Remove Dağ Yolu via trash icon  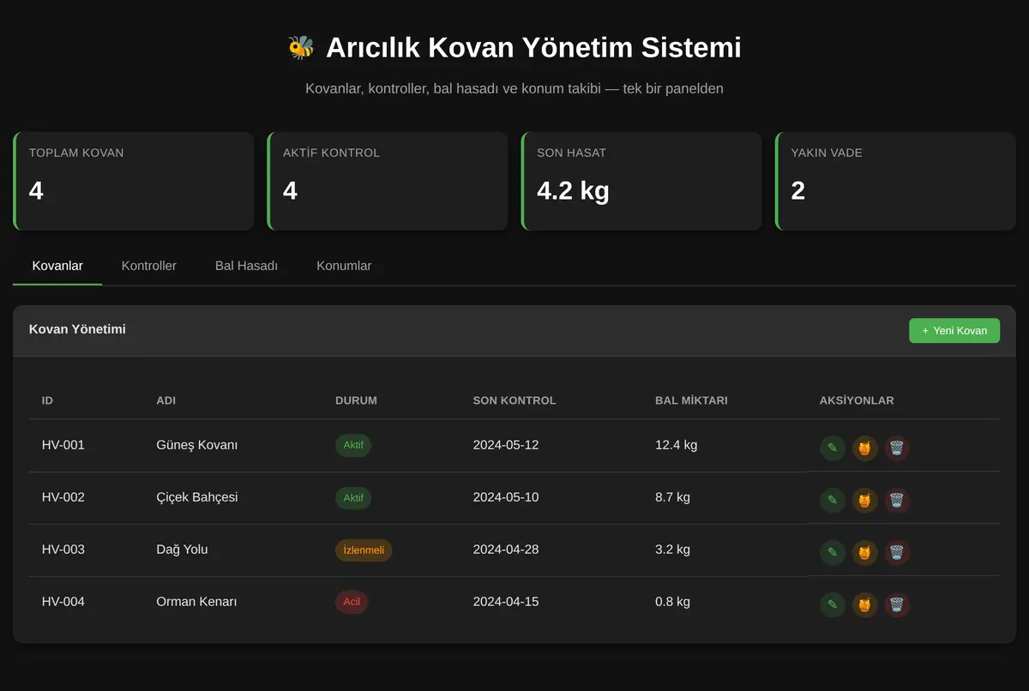pos(896,552)
